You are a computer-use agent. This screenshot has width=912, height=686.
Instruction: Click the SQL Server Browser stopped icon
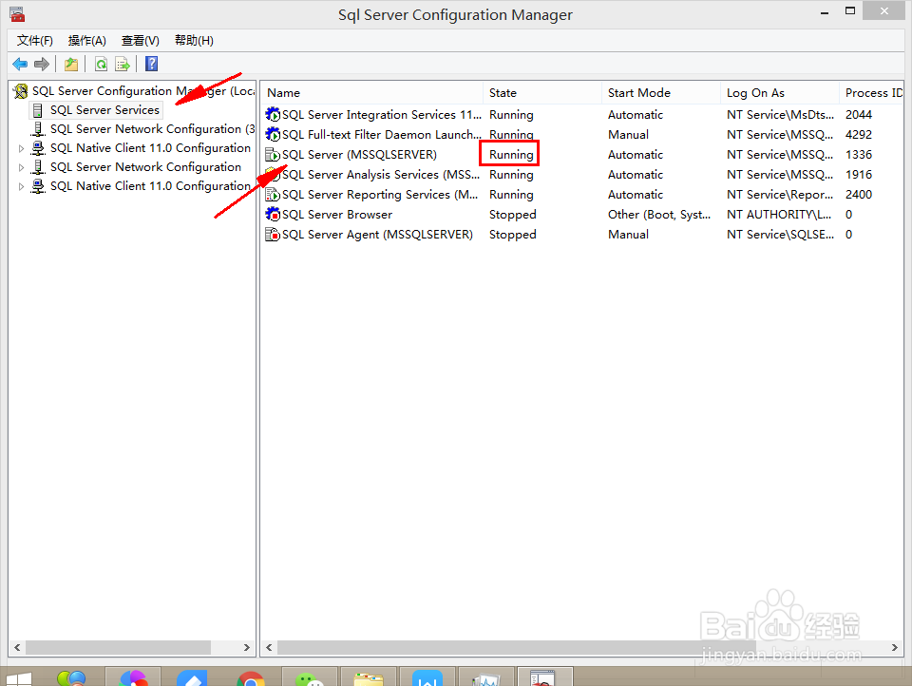pyautogui.click(x=273, y=214)
